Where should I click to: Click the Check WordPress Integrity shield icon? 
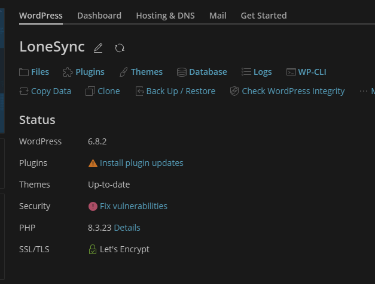(234, 91)
